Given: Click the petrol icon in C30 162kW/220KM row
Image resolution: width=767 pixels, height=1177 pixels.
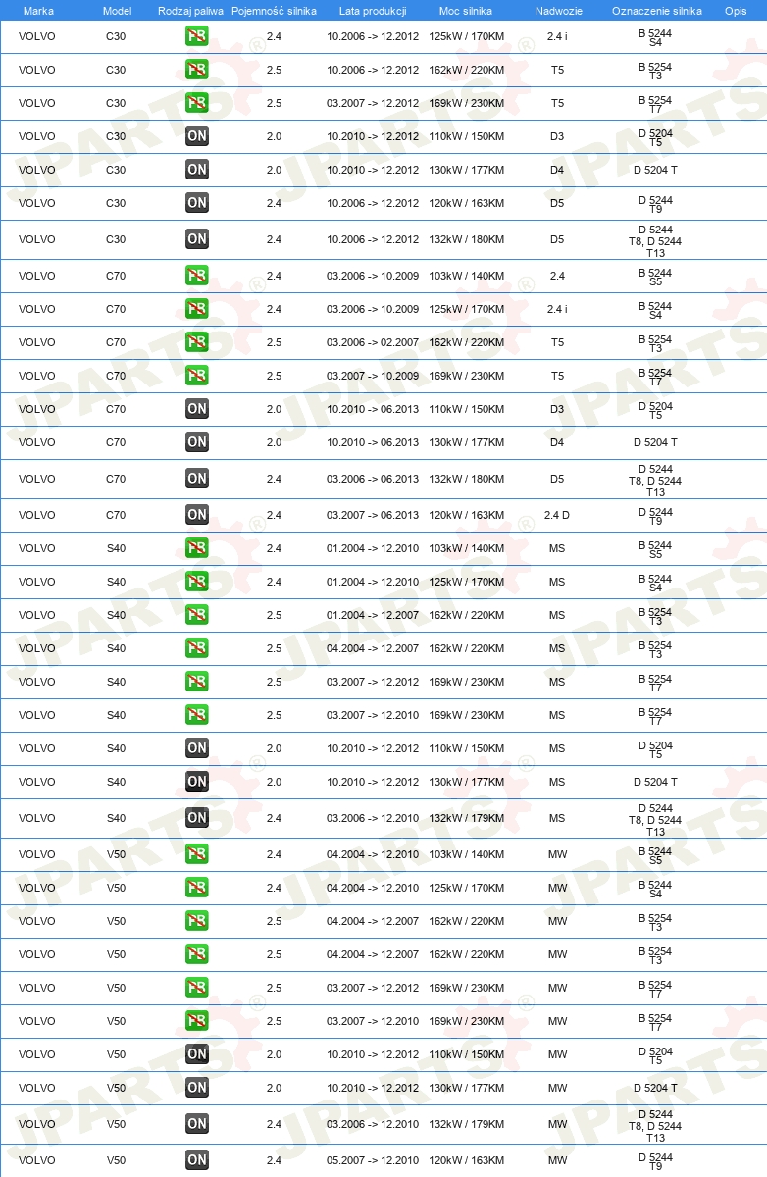Looking at the screenshot, I should (197, 71).
